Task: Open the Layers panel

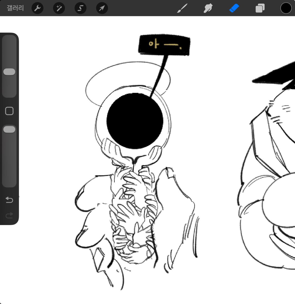Action: point(260,8)
